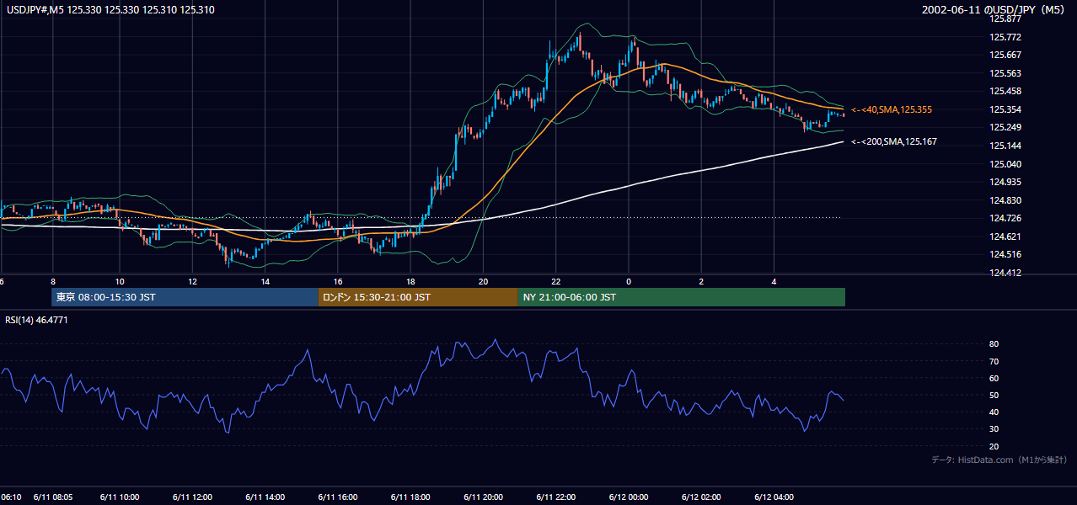Viewport: 1077px width, 505px height.
Task: Click RSI scale level 20
Action: point(994,446)
